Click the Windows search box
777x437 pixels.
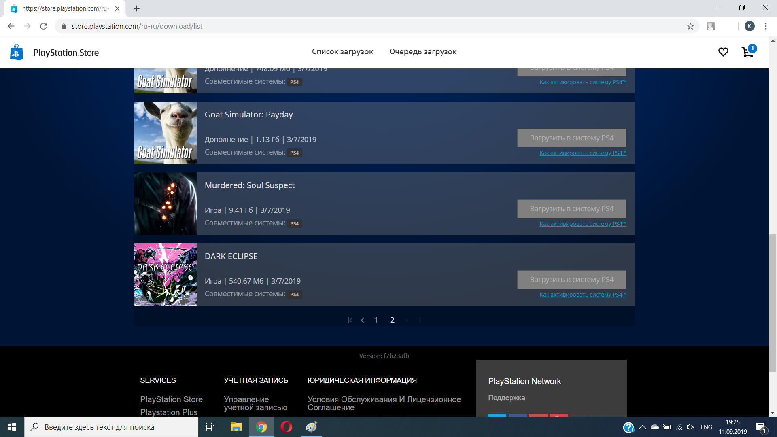(111, 427)
